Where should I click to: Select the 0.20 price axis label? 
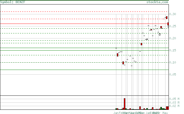tap(172, 38)
